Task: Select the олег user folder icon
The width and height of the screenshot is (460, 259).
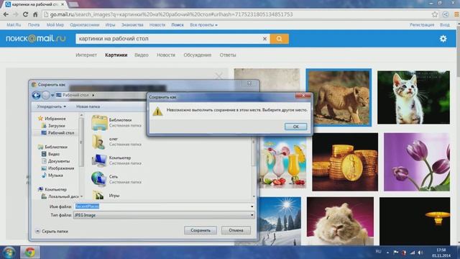Action: click(99, 142)
